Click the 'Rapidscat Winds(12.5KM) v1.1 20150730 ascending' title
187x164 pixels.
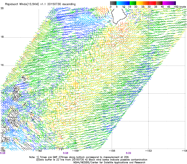[40, 4]
